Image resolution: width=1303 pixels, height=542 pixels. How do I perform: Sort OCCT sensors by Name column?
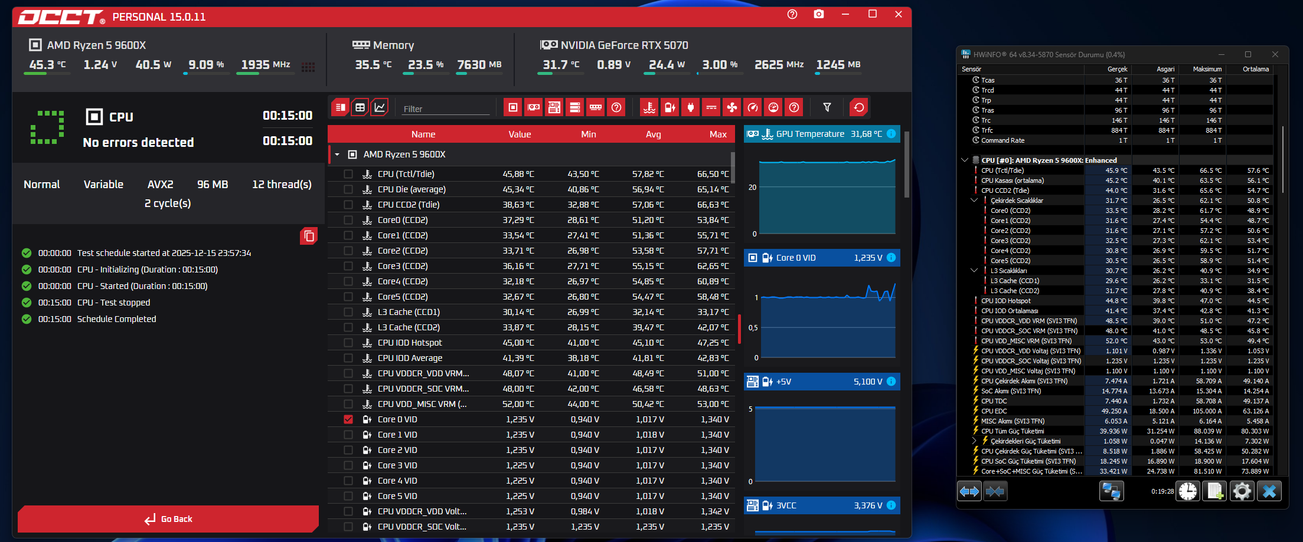[x=423, y=134]
